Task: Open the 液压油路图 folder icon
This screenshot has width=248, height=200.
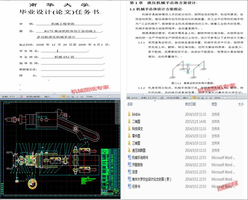Action: pos(129,150)
